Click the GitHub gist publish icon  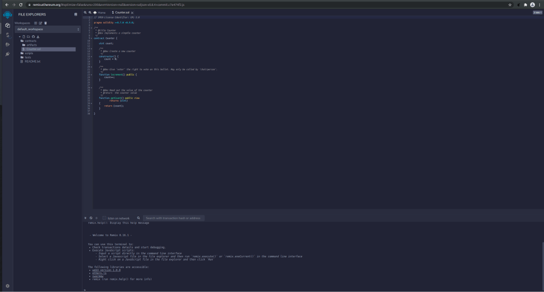coord(34,37)
